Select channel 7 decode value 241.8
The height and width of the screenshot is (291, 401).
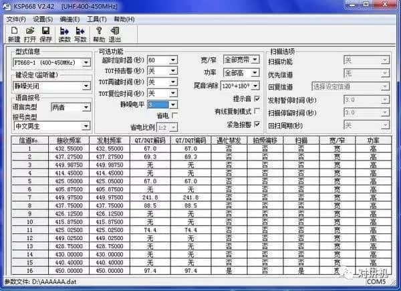coord(150,197)
